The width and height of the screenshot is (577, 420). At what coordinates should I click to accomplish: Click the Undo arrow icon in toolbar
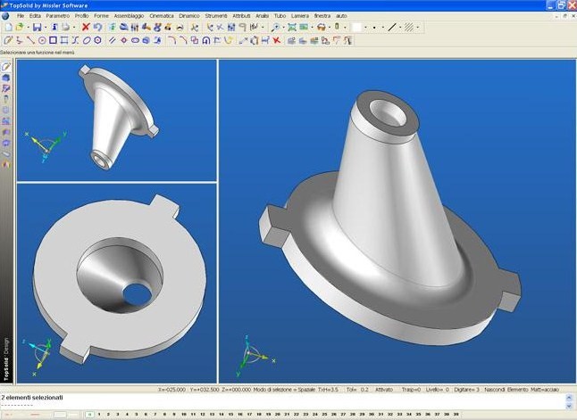coord(97,28)
